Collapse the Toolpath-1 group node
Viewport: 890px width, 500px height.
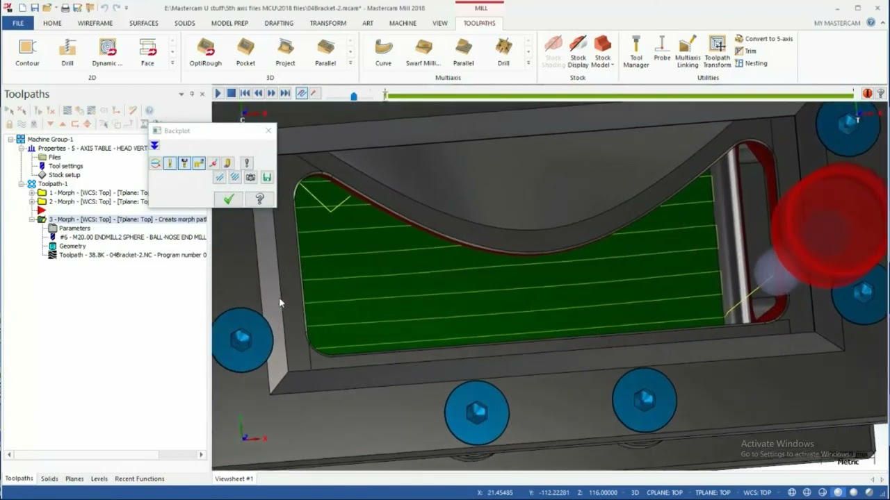[22, 184]
